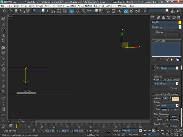This screenshot has height=137, width=183.
Task: Switch to the Motion panel icon
Action: [169, 17]
